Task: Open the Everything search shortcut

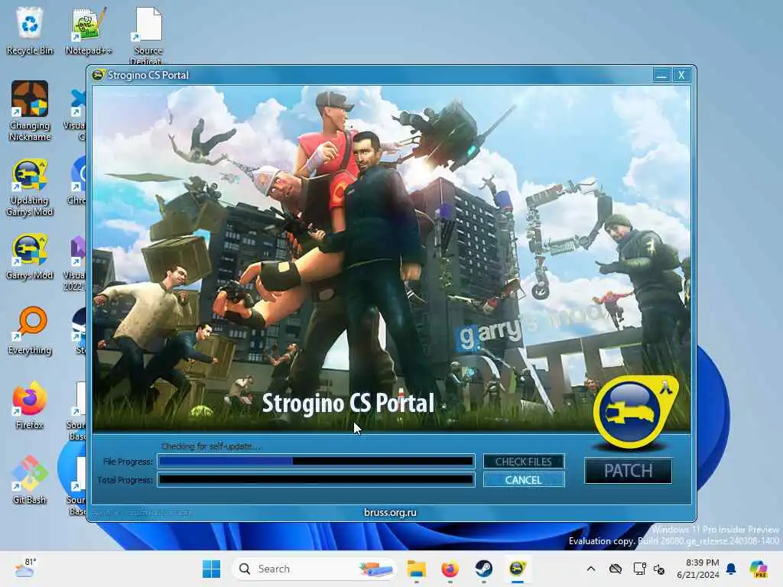Action: coord(30,330)
